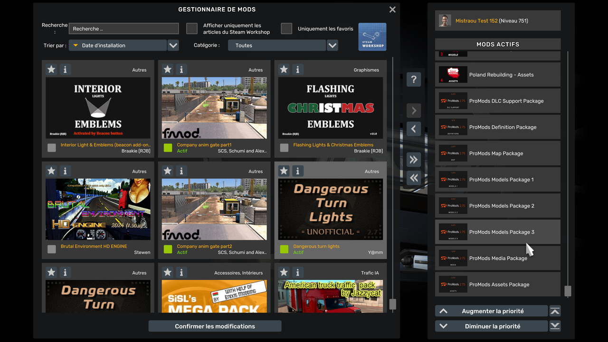This screenshot has height=342, width=608.
Task: Select ProMods Assets Package
Action: [498, 285]
